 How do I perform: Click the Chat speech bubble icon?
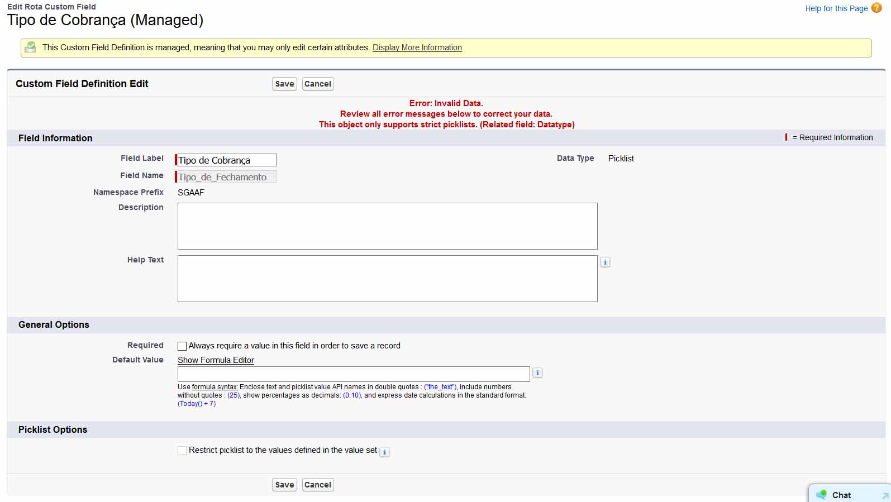point(821,495)
